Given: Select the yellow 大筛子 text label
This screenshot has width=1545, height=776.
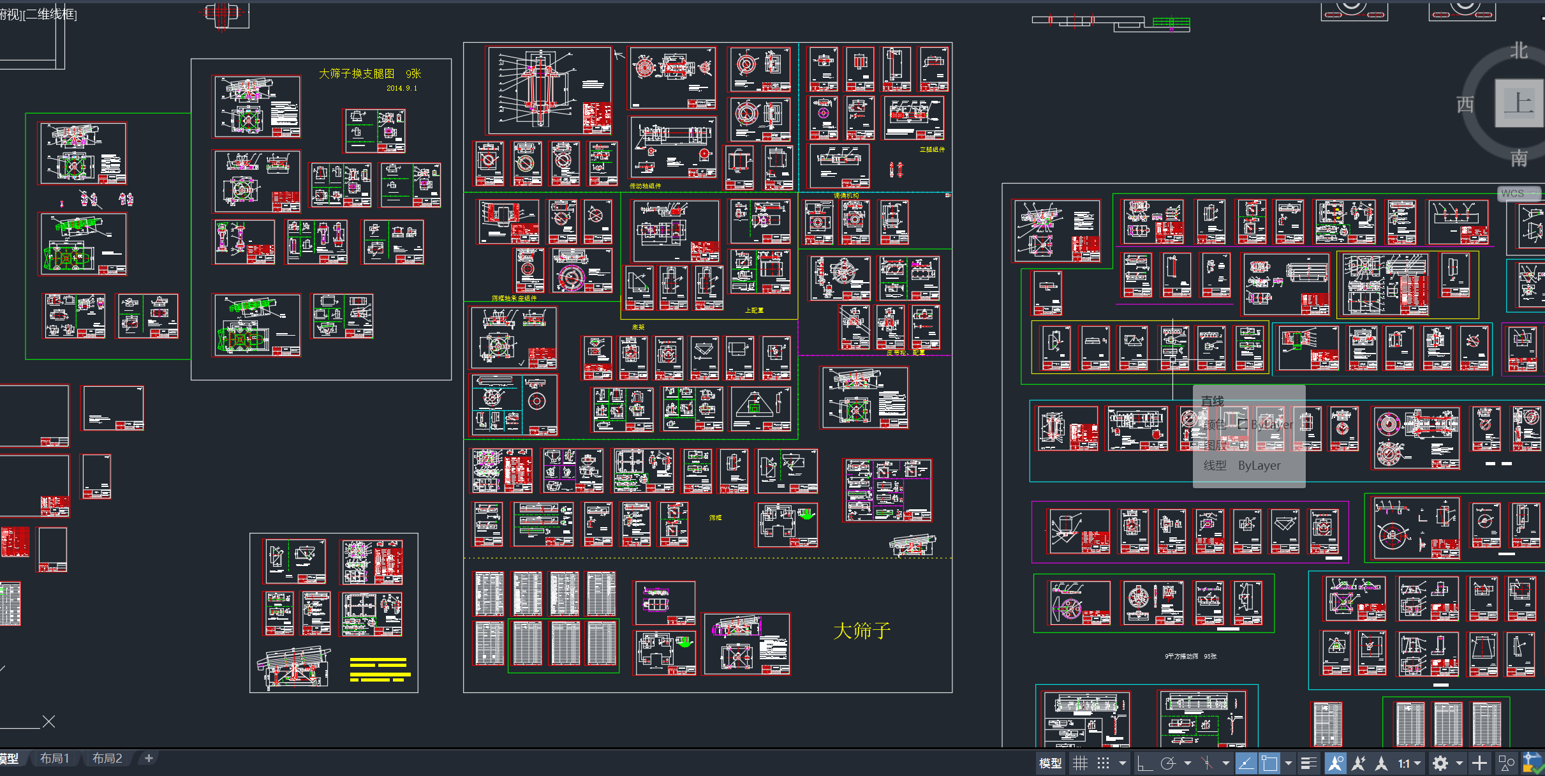Looking at the screenshot, I should pyautogui.click(x=862, y=630).
